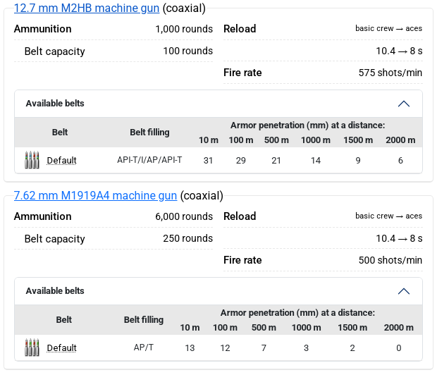Click the 1,000 rounds ammunition value
437x375 pixels.
(184, 29)
